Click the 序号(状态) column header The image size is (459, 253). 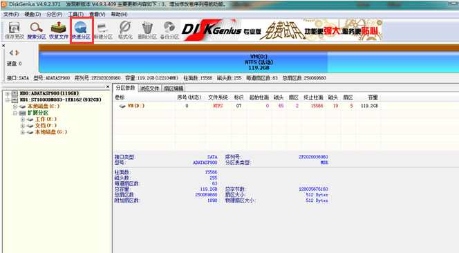pos(189,97)
